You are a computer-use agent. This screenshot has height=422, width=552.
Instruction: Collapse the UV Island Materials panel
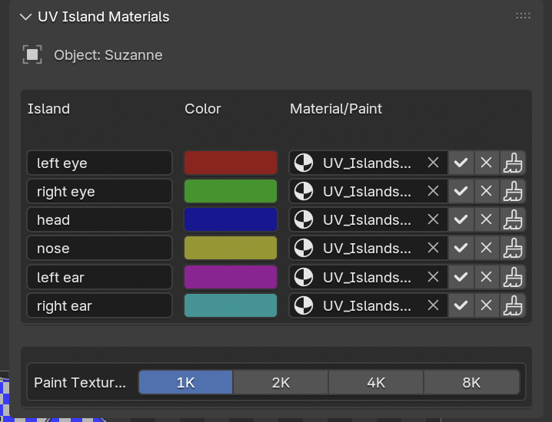click(x=26, y=17)
